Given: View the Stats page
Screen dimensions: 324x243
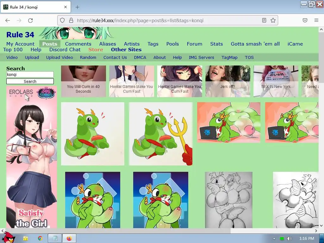Looking at the screenshot, I should (x=216, y=44).
